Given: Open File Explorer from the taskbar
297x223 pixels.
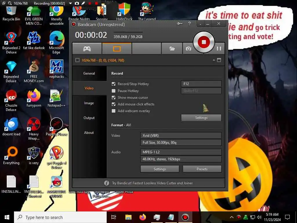Looking at the screenshot, I should 128,217.
